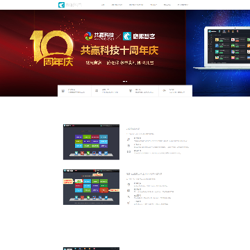Open the first item in the top navigation
The image size is (250, 250).
pos(103,5)
